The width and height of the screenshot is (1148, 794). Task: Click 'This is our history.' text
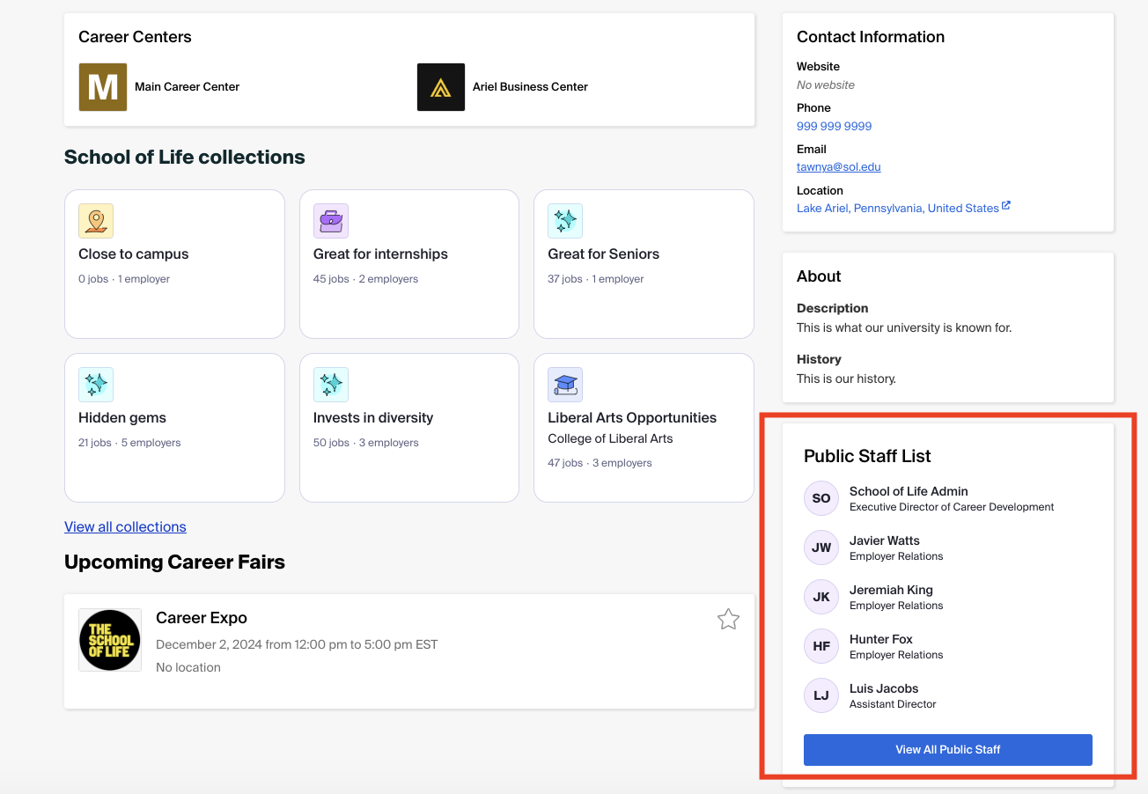click(x=846, y=379)
